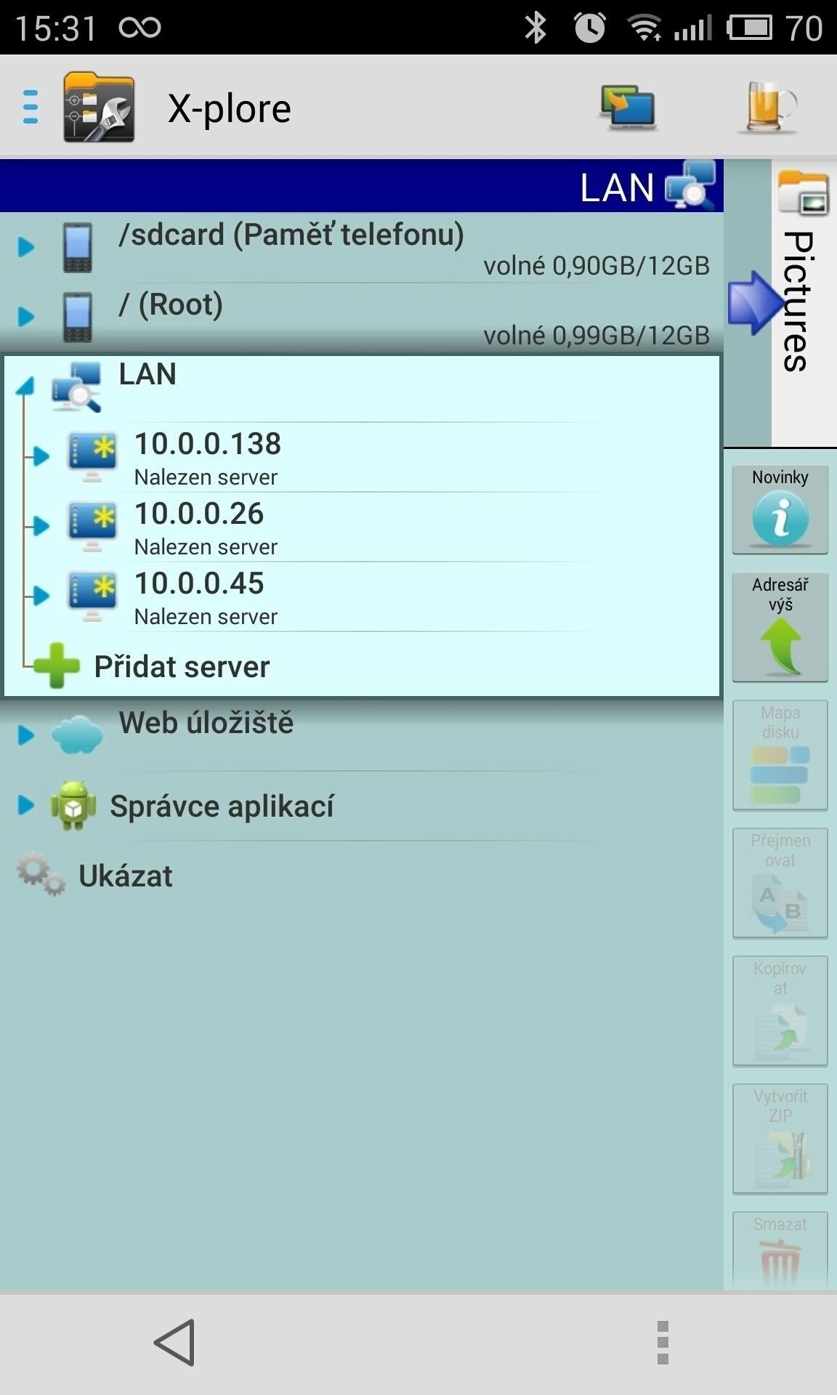This screenshot has height=1395, width=837.
Task: Tap the Wi-Fi file sharing computers icon
Action: [628, 108]
